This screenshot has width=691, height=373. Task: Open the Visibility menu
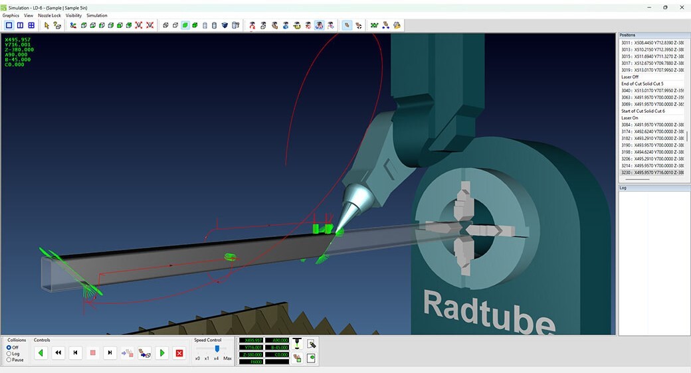[x=74, y=15]
